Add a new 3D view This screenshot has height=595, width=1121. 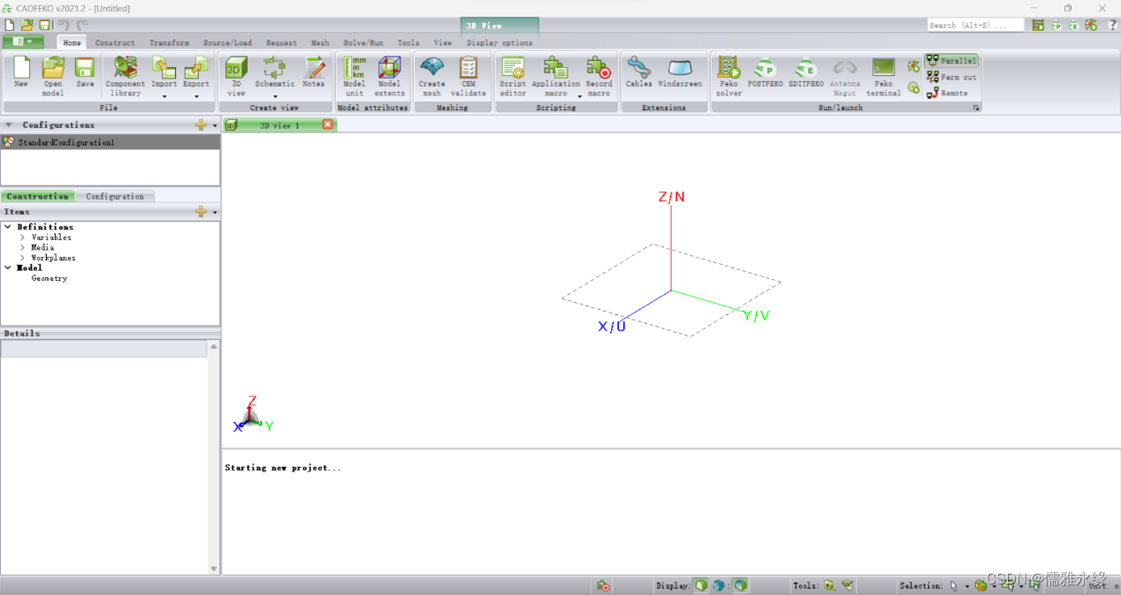[236, 77]
